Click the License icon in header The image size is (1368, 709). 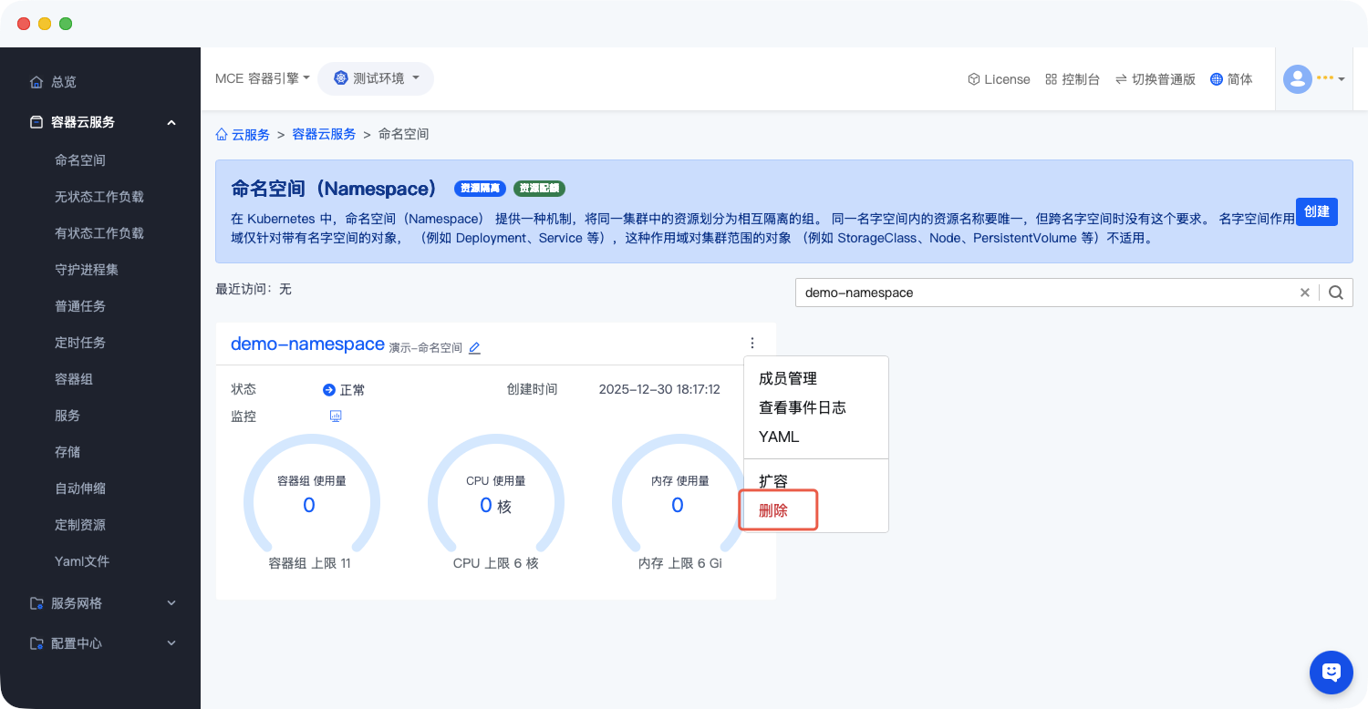coord(974,79)
